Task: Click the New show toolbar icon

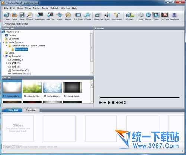Action: click(x=7, y=16)
